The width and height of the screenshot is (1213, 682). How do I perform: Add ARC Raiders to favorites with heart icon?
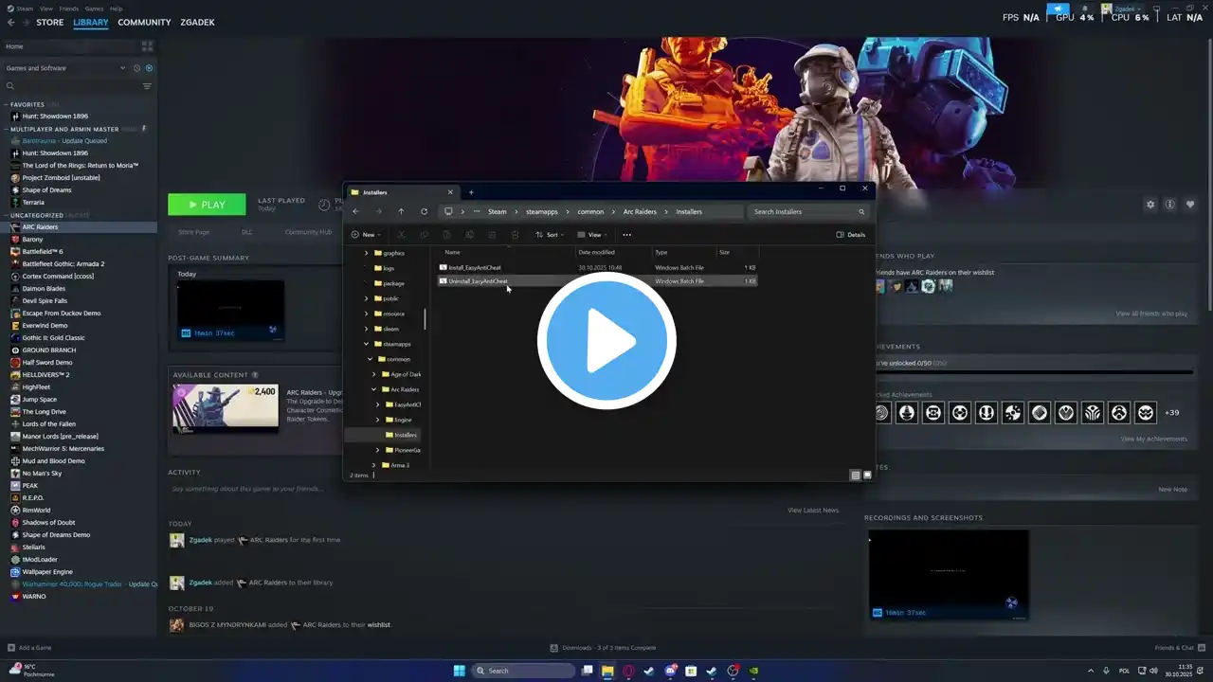tap(1190, 205)
